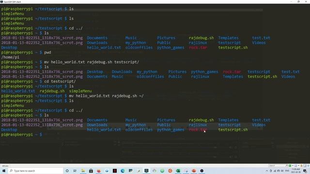Image resolution: width=310 pixels, height=174 pixels.
Task: Open the dark round app icon at taskbar end
Action: 201,171
